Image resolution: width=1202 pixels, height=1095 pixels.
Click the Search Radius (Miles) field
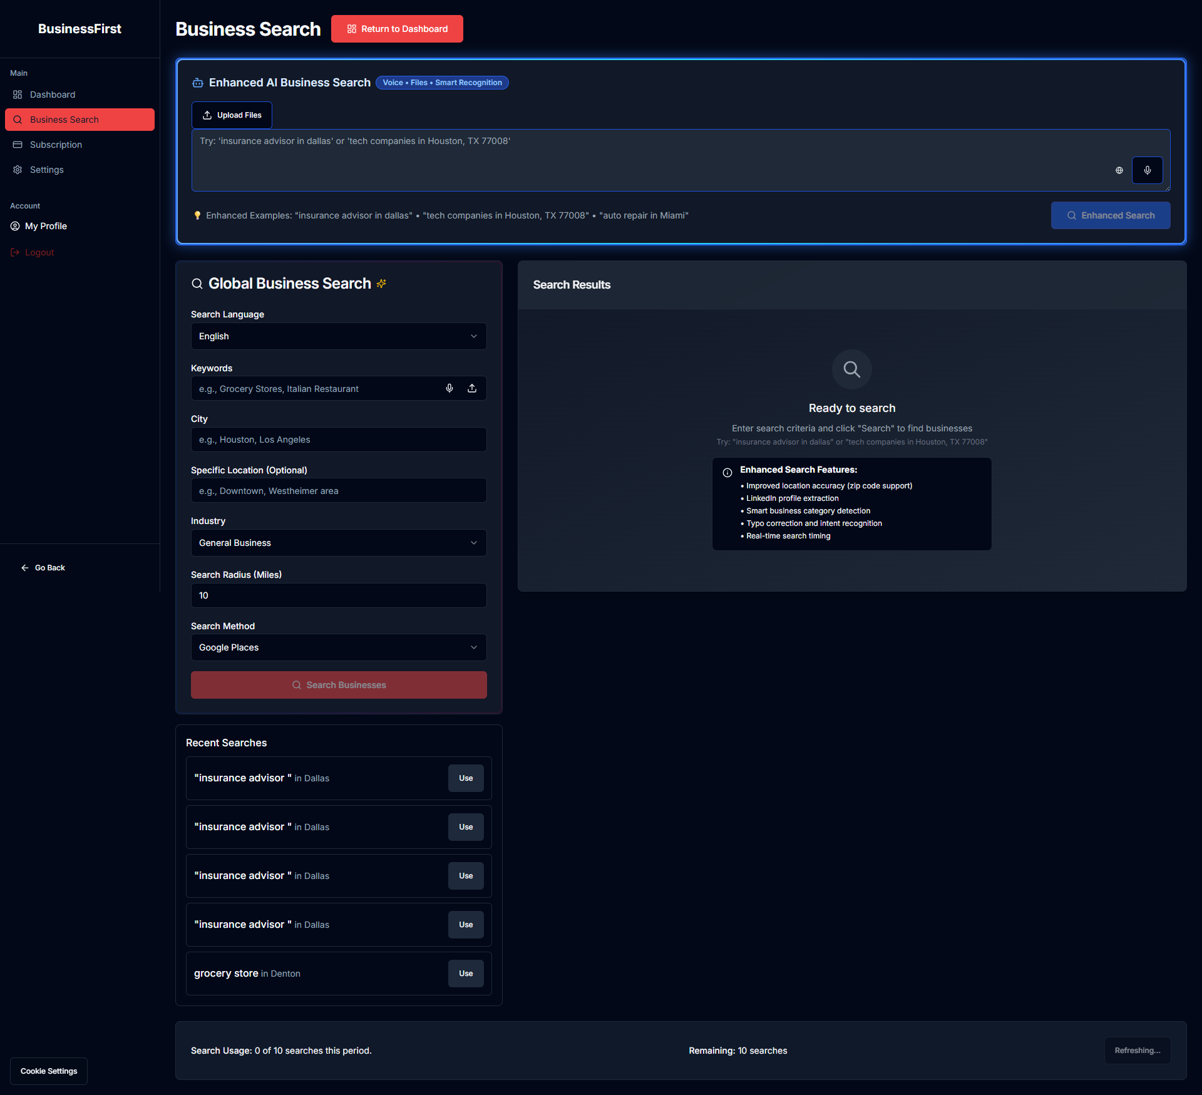click(339, 595)
